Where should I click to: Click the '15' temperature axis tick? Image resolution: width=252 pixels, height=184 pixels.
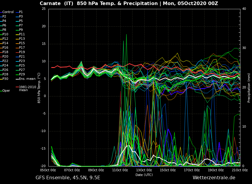44,44
